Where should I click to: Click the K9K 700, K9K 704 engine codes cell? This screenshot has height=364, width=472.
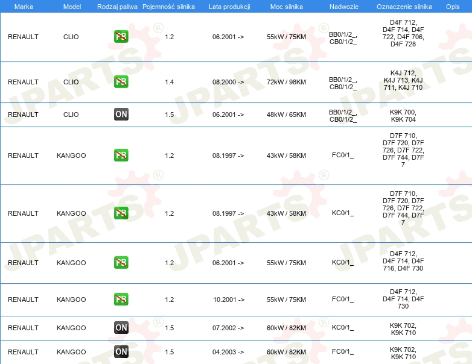tap(403, 116)
